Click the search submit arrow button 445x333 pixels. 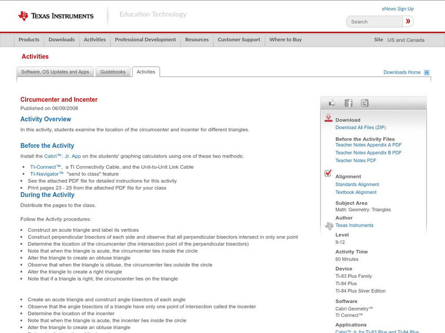click(408, 22)
